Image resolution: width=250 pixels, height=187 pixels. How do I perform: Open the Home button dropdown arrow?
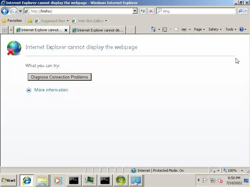(x=159, y=29)
